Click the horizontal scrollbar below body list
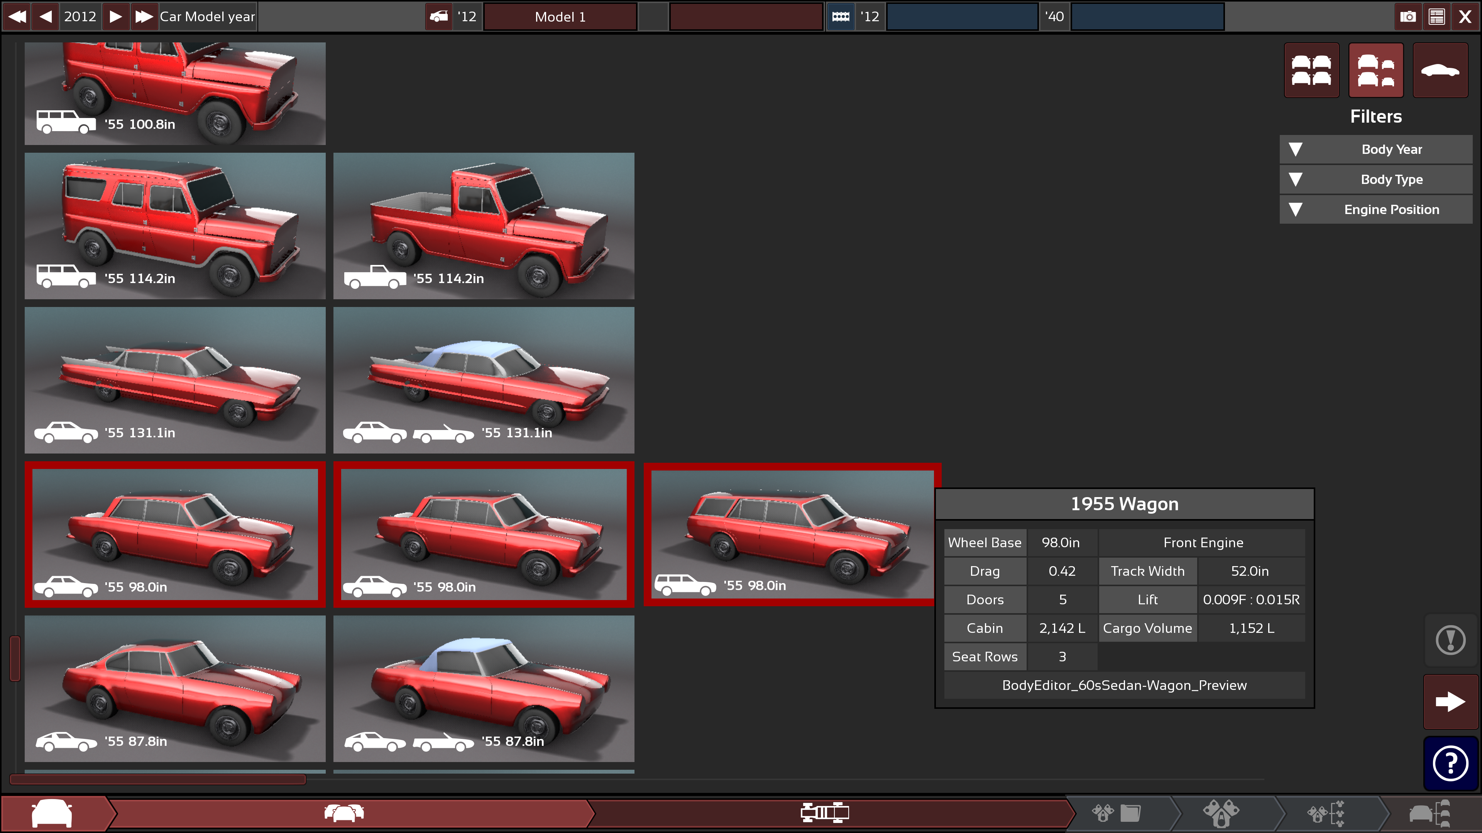The image size is (1482, 833). [157, 779]
